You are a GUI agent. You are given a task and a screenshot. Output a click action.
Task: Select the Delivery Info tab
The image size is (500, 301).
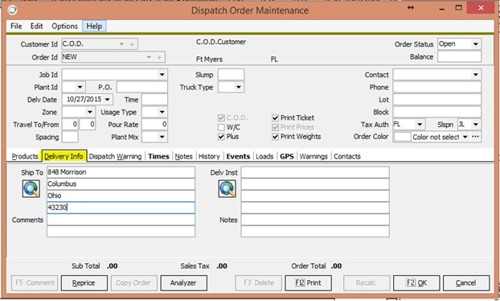click(64, 156)
